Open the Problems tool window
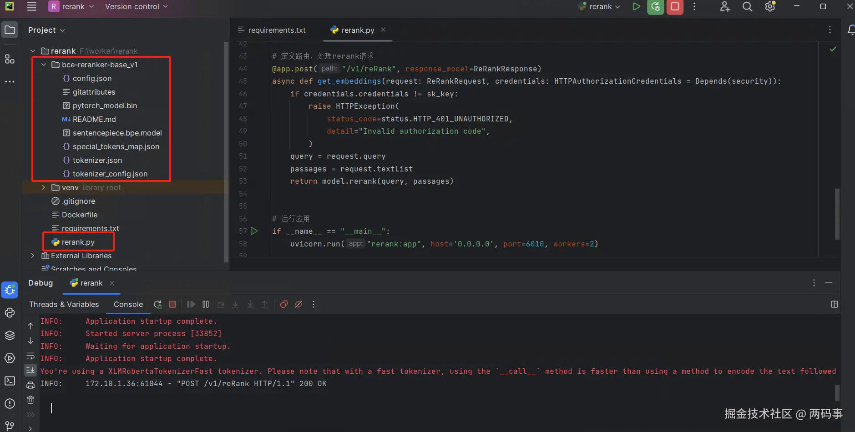855x432 pixels. 10,404
